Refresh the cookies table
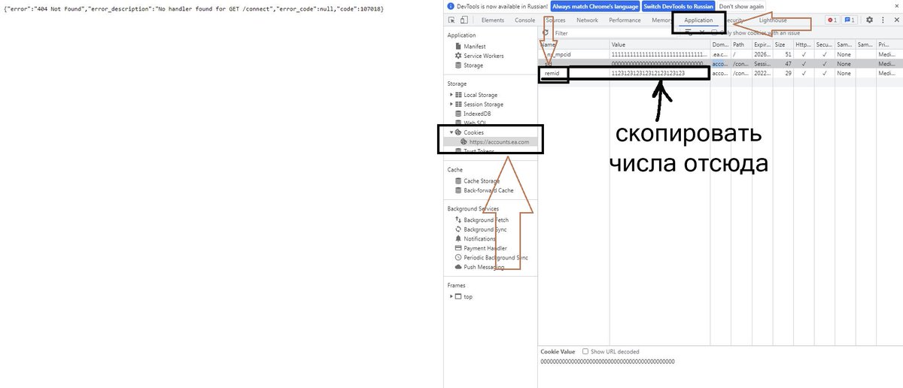This screenshot has width=903, height=388. pyautogui.click(x=546, y=33)
